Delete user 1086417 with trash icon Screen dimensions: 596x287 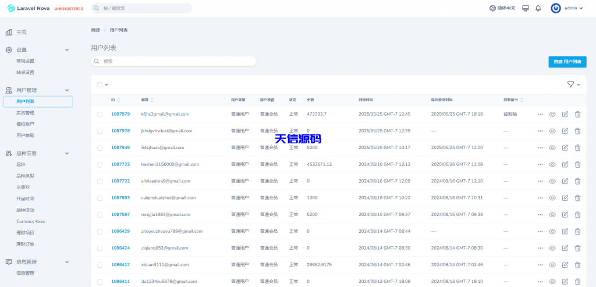pos(578,264)
